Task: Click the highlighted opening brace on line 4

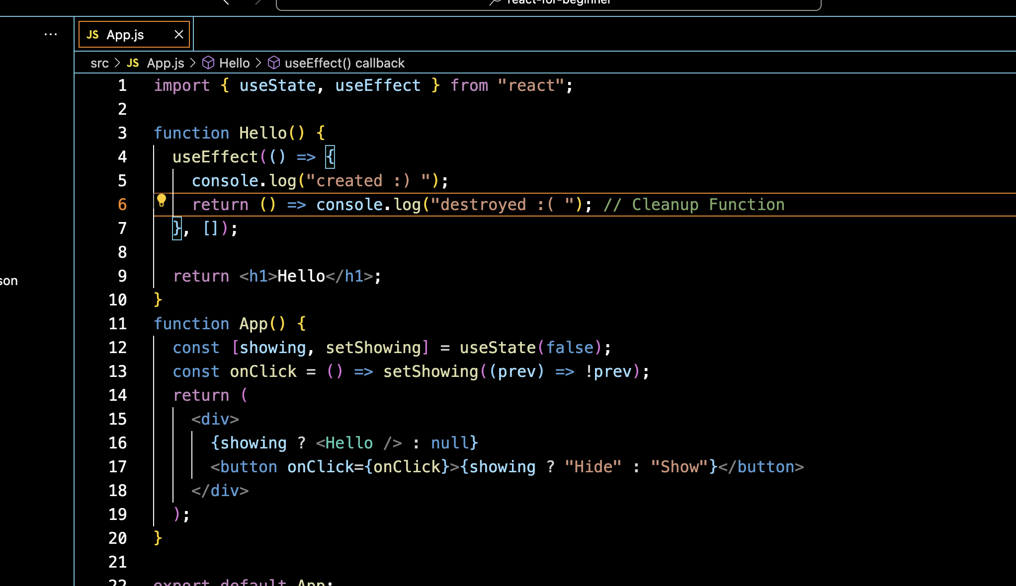Action: [330, 157]
